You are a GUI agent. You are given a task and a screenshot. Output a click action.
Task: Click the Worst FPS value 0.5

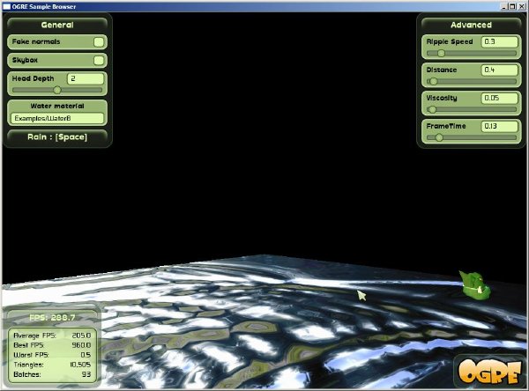click(86, 355)
